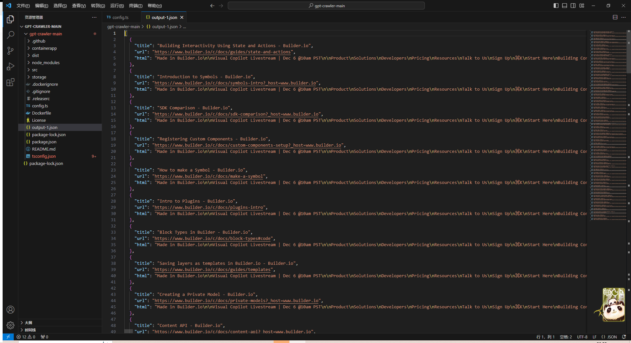
Task: Click the gpt-crawler-main command center search
Action: tap(326, 6)
